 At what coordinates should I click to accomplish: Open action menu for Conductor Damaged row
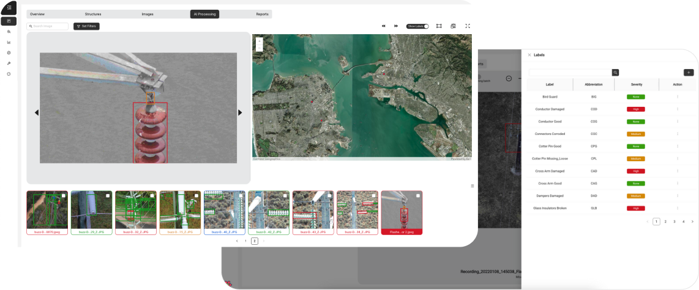[x=677, y=109]
